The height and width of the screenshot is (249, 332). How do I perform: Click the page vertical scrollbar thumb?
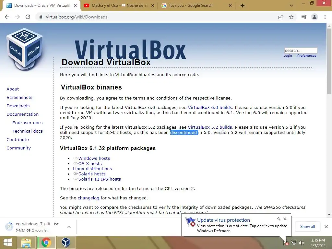(x=329, y=61)
